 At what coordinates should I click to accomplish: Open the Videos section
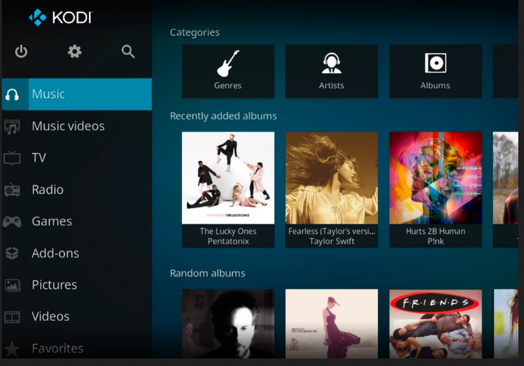(x=77, y=316)
